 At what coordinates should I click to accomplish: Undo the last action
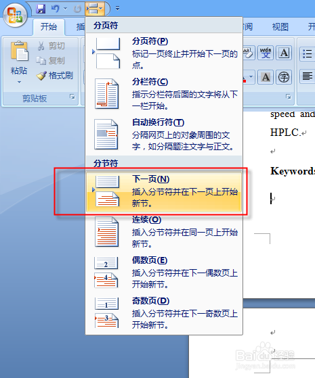[56, 9]
